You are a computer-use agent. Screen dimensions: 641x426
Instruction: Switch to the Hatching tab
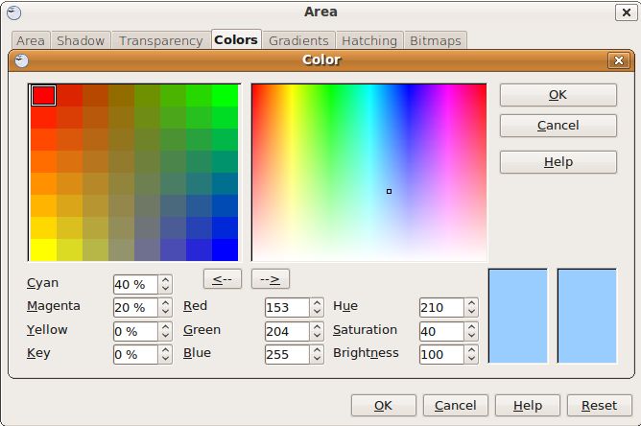369,40
